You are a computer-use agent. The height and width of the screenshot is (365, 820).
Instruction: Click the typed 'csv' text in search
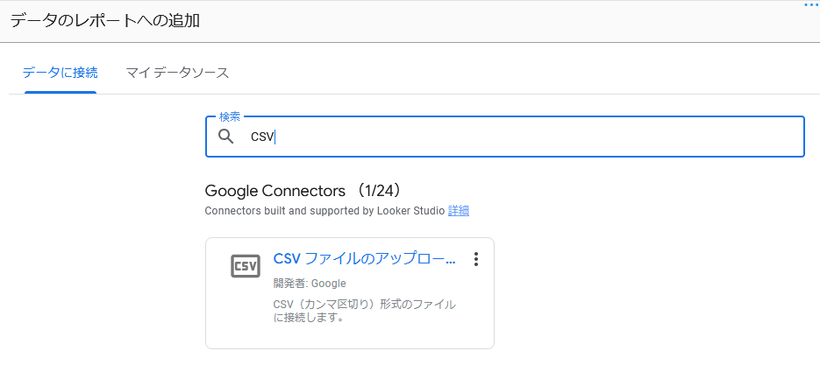(262, 137)
